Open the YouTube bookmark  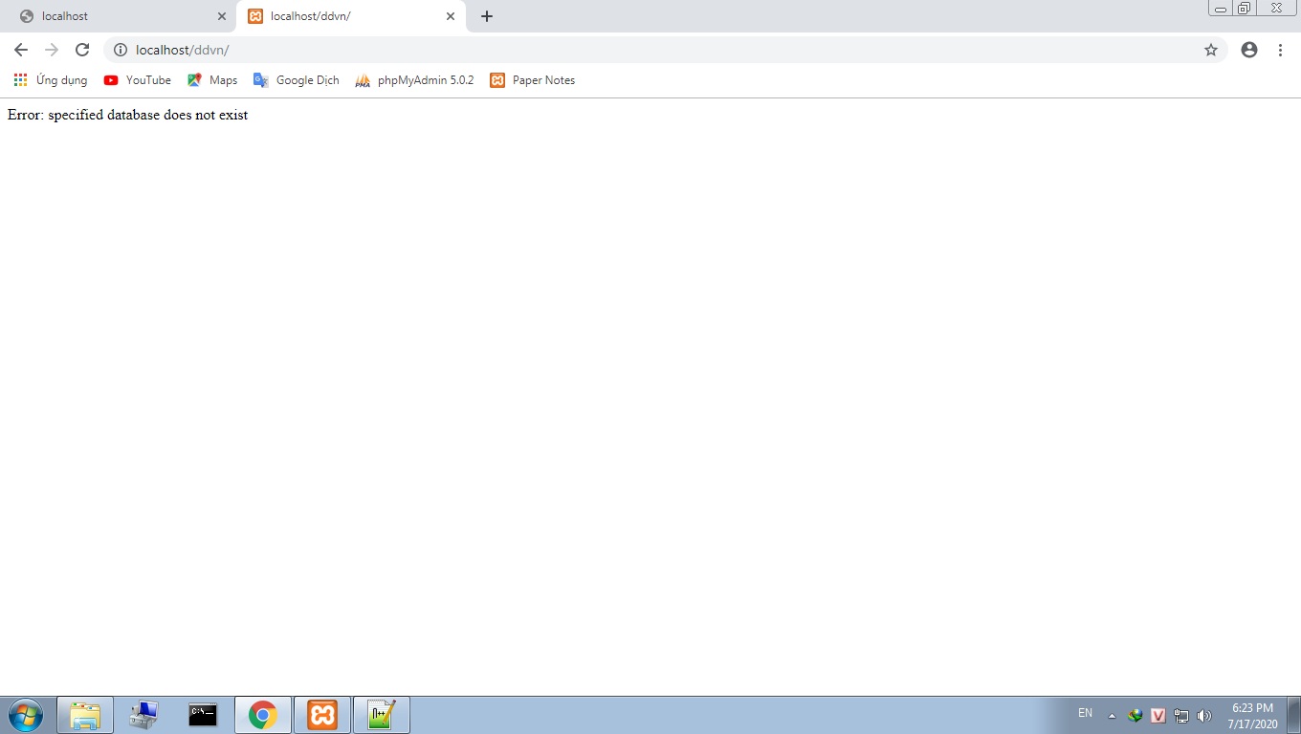click(x=138, y=80)
